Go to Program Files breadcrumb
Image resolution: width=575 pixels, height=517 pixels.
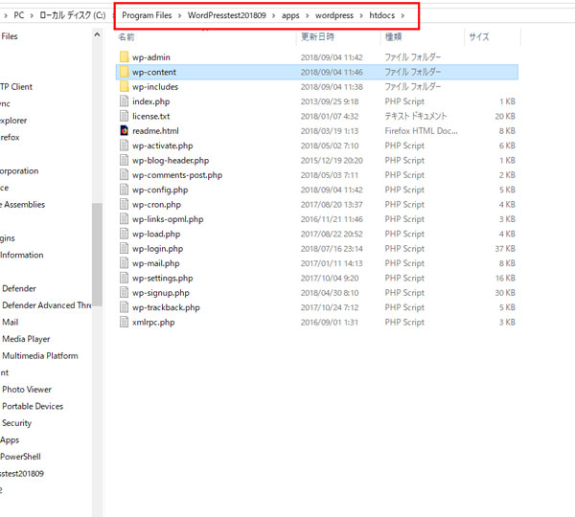[x=147, y=15]
